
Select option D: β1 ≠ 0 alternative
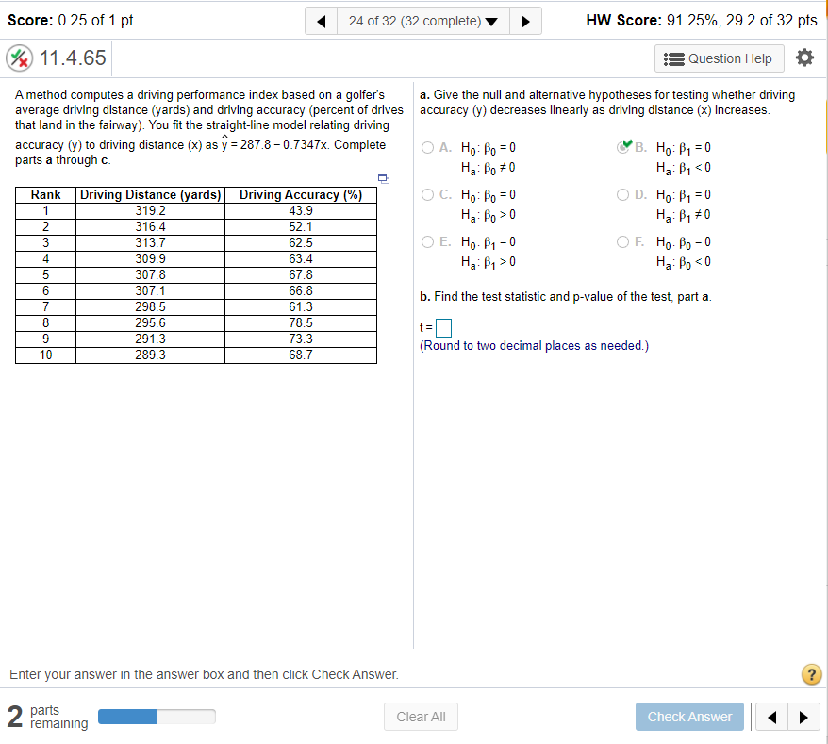coord(623,195)
